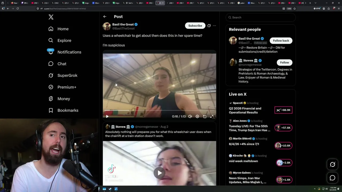This screenshot has width=342, height=192.
Task: Click the Premium+ verified badge icon
Action: 51,87
